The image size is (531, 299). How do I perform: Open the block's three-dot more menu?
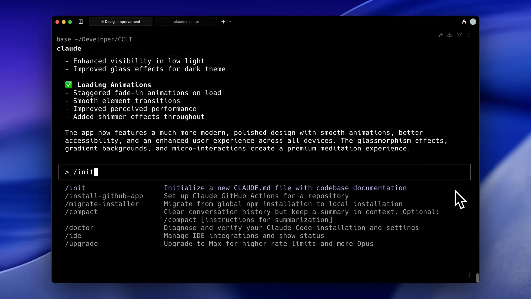(469, 35)
